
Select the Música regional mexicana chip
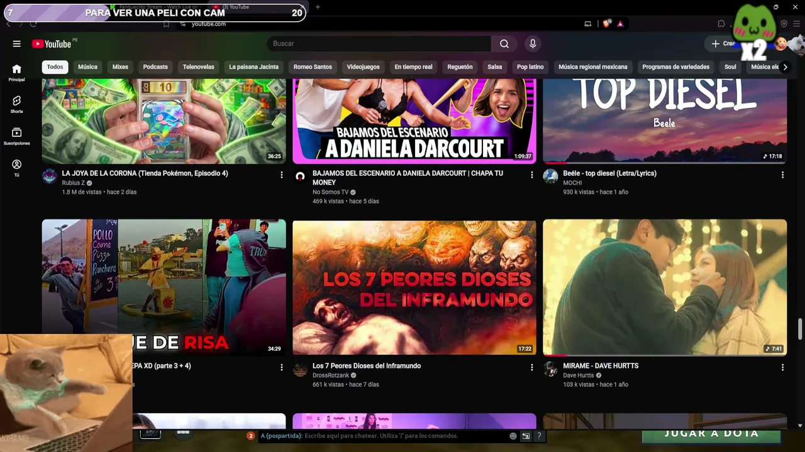coord(593,67)
